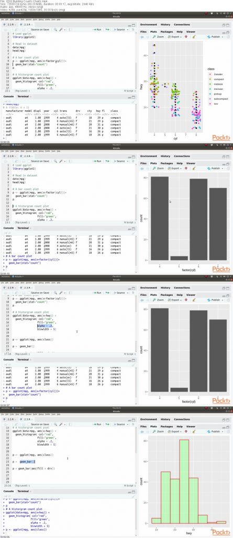Click tallest green histogram bar
Viewport: 233px width, 538px height.
coord(184,481)
